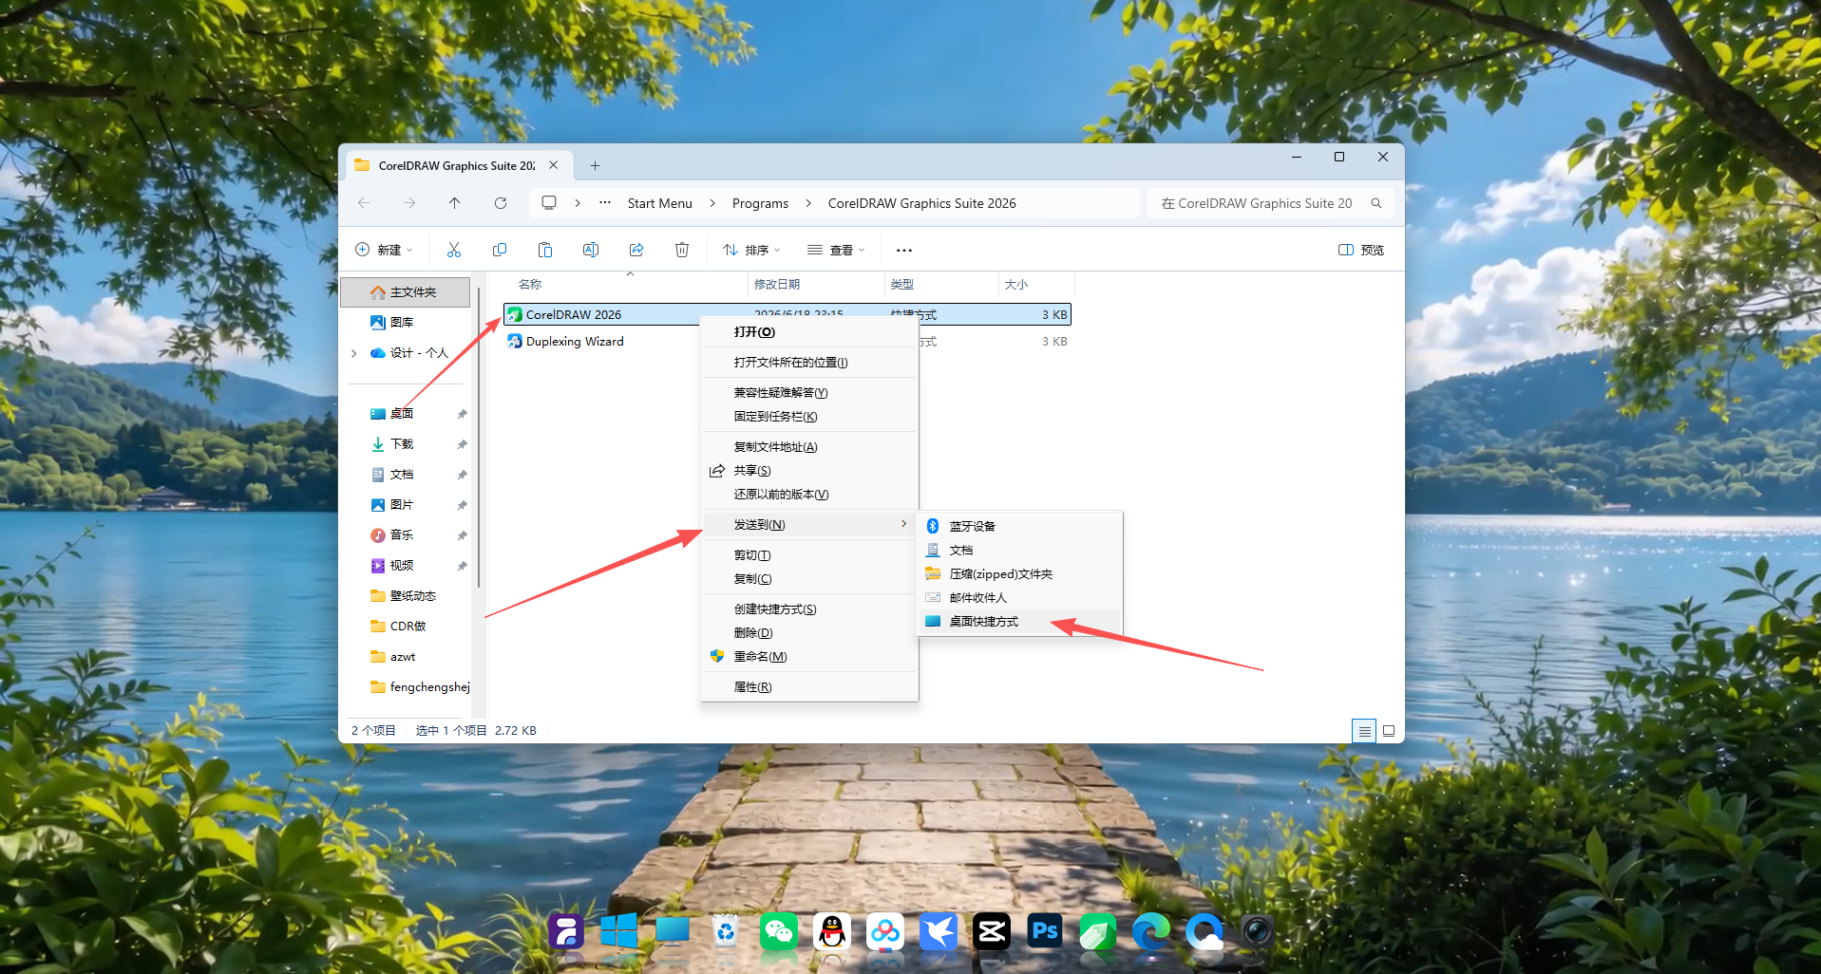Click the Paste clipboard icon in the toolbar
This screenshot has width=1821, height=974.
pos(545,250)
